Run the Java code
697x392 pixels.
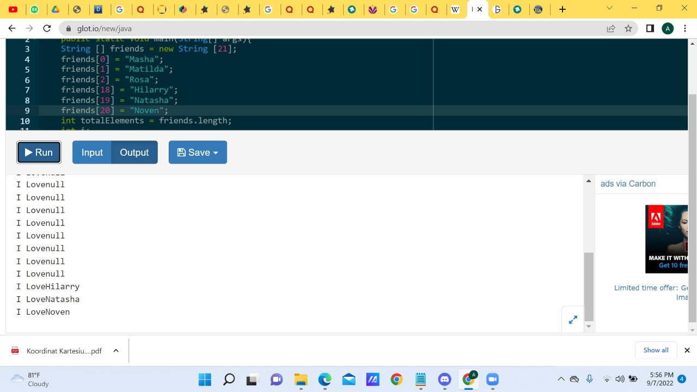(39, 152)
